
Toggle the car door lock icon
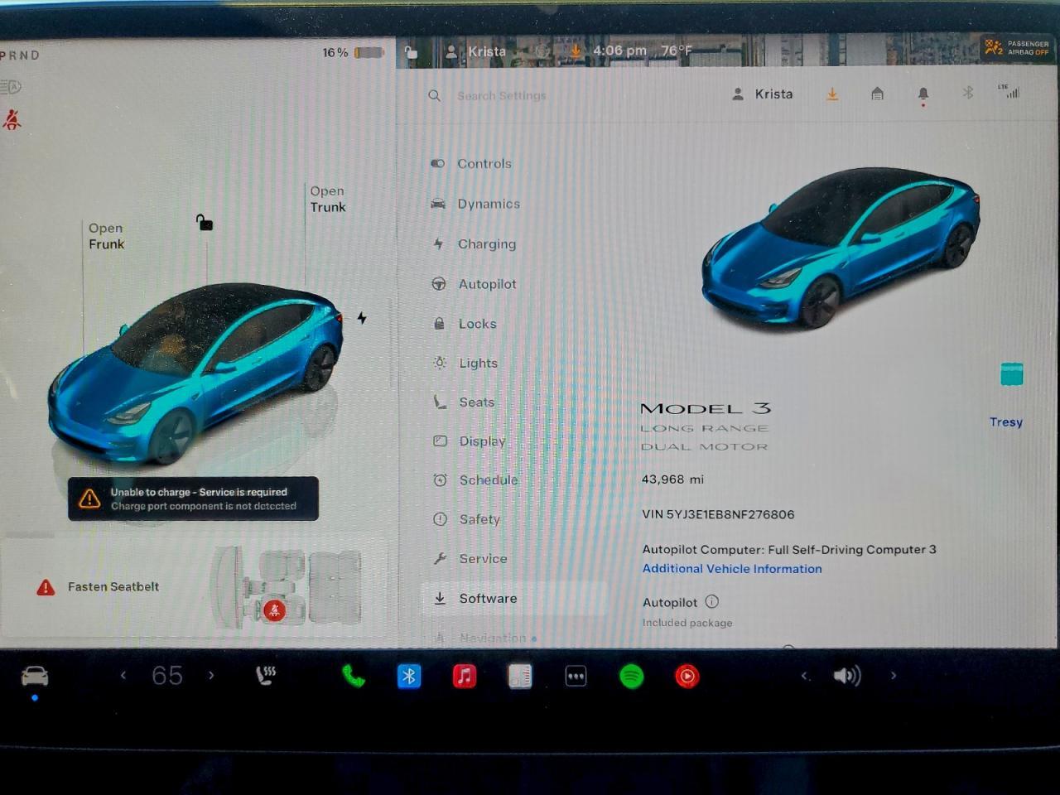205,222
